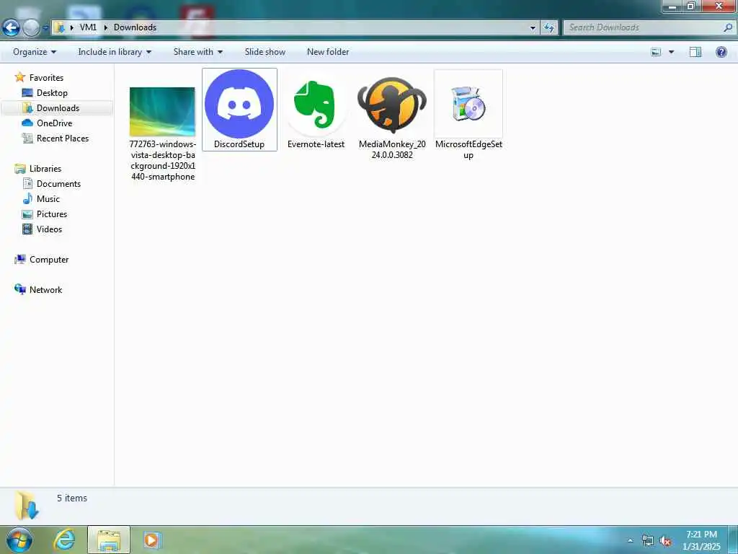738x554 pixels.
Task: Open the Music library
Action: [x=48, y=199]
